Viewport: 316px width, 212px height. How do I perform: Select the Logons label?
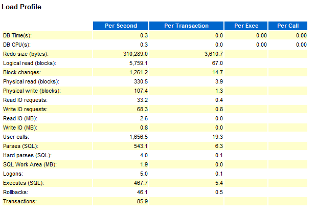click(x=13, y=174)
